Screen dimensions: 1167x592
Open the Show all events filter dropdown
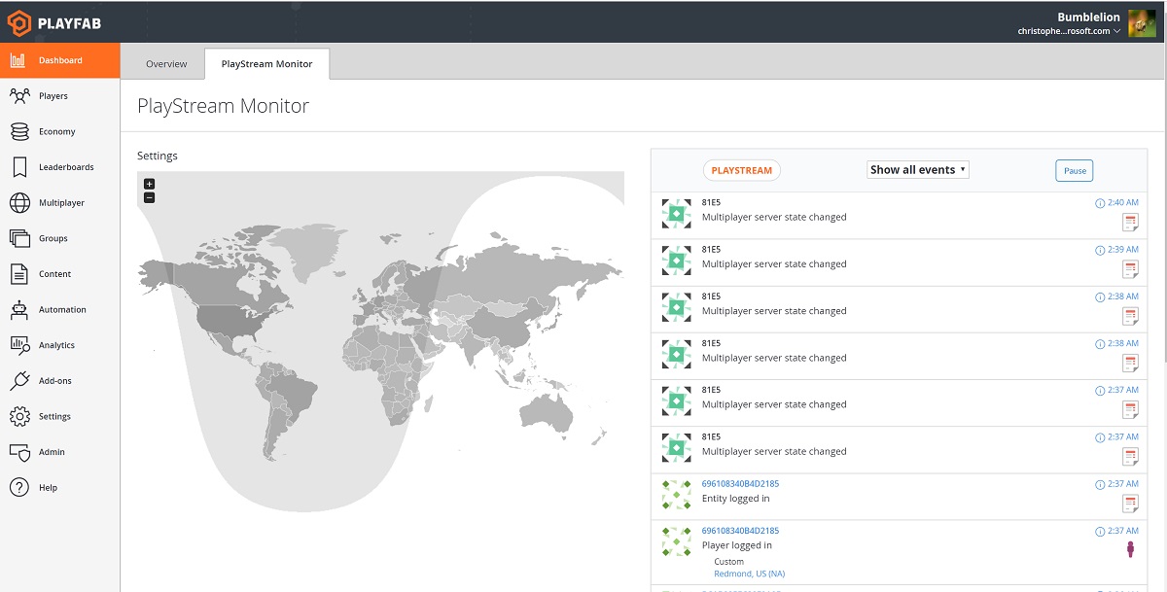tap(918, 169)
